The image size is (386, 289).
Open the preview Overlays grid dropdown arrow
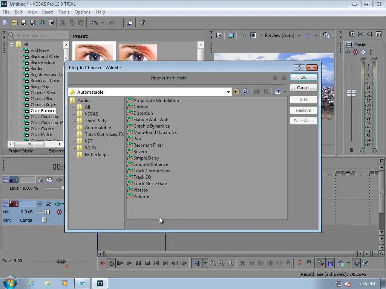pyautogui.click(x=316, y=35)
